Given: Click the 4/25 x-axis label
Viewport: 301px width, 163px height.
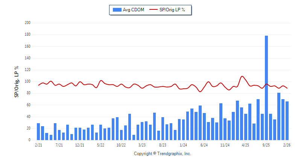Looking at the screenshot, I should [x=245, y=145].
